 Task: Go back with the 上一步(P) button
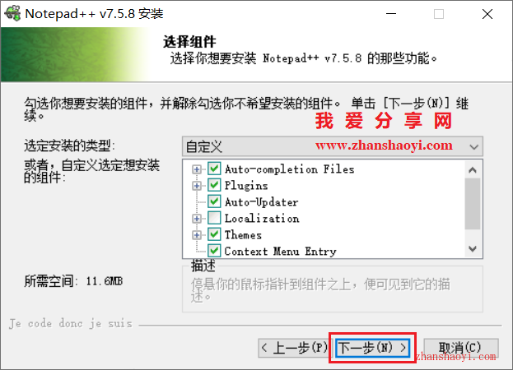click(295, 348)
